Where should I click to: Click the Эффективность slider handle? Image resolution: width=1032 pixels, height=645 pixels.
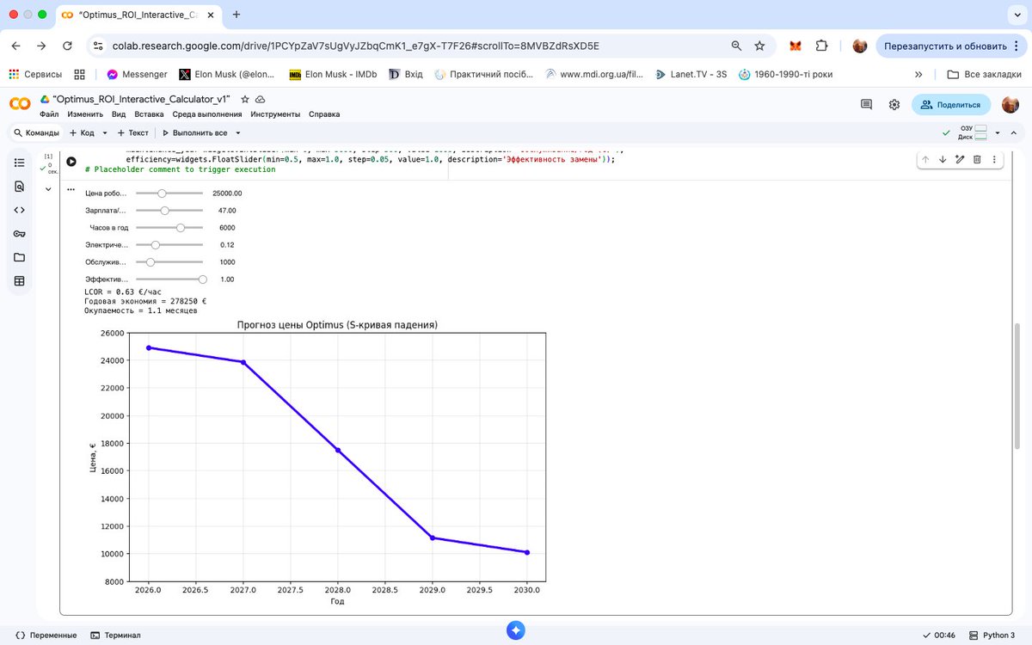pyautogui.click(x=203, y=279)
